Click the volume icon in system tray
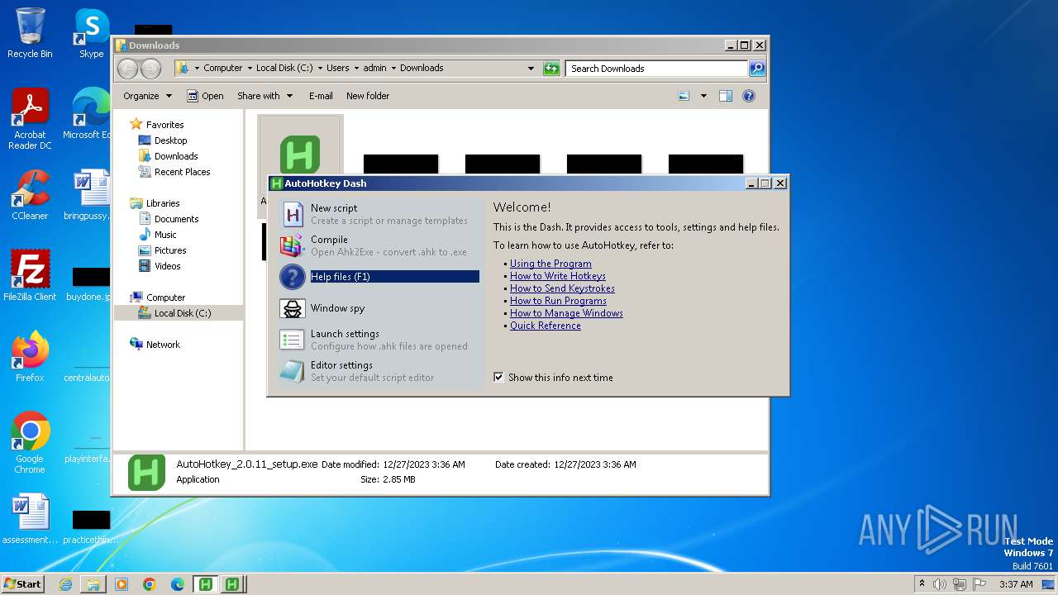1058x595 pixels. (x=940, y=584)
